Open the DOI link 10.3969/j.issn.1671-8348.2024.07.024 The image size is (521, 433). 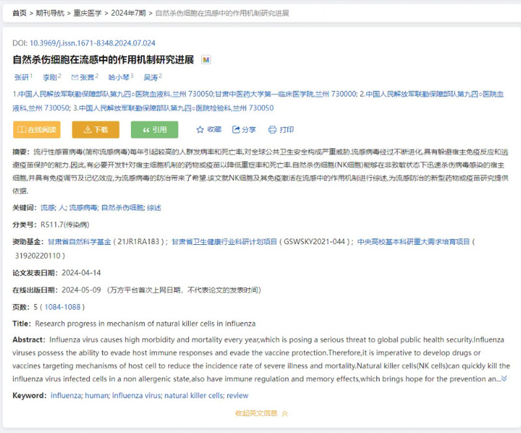(x=92, y=43)
